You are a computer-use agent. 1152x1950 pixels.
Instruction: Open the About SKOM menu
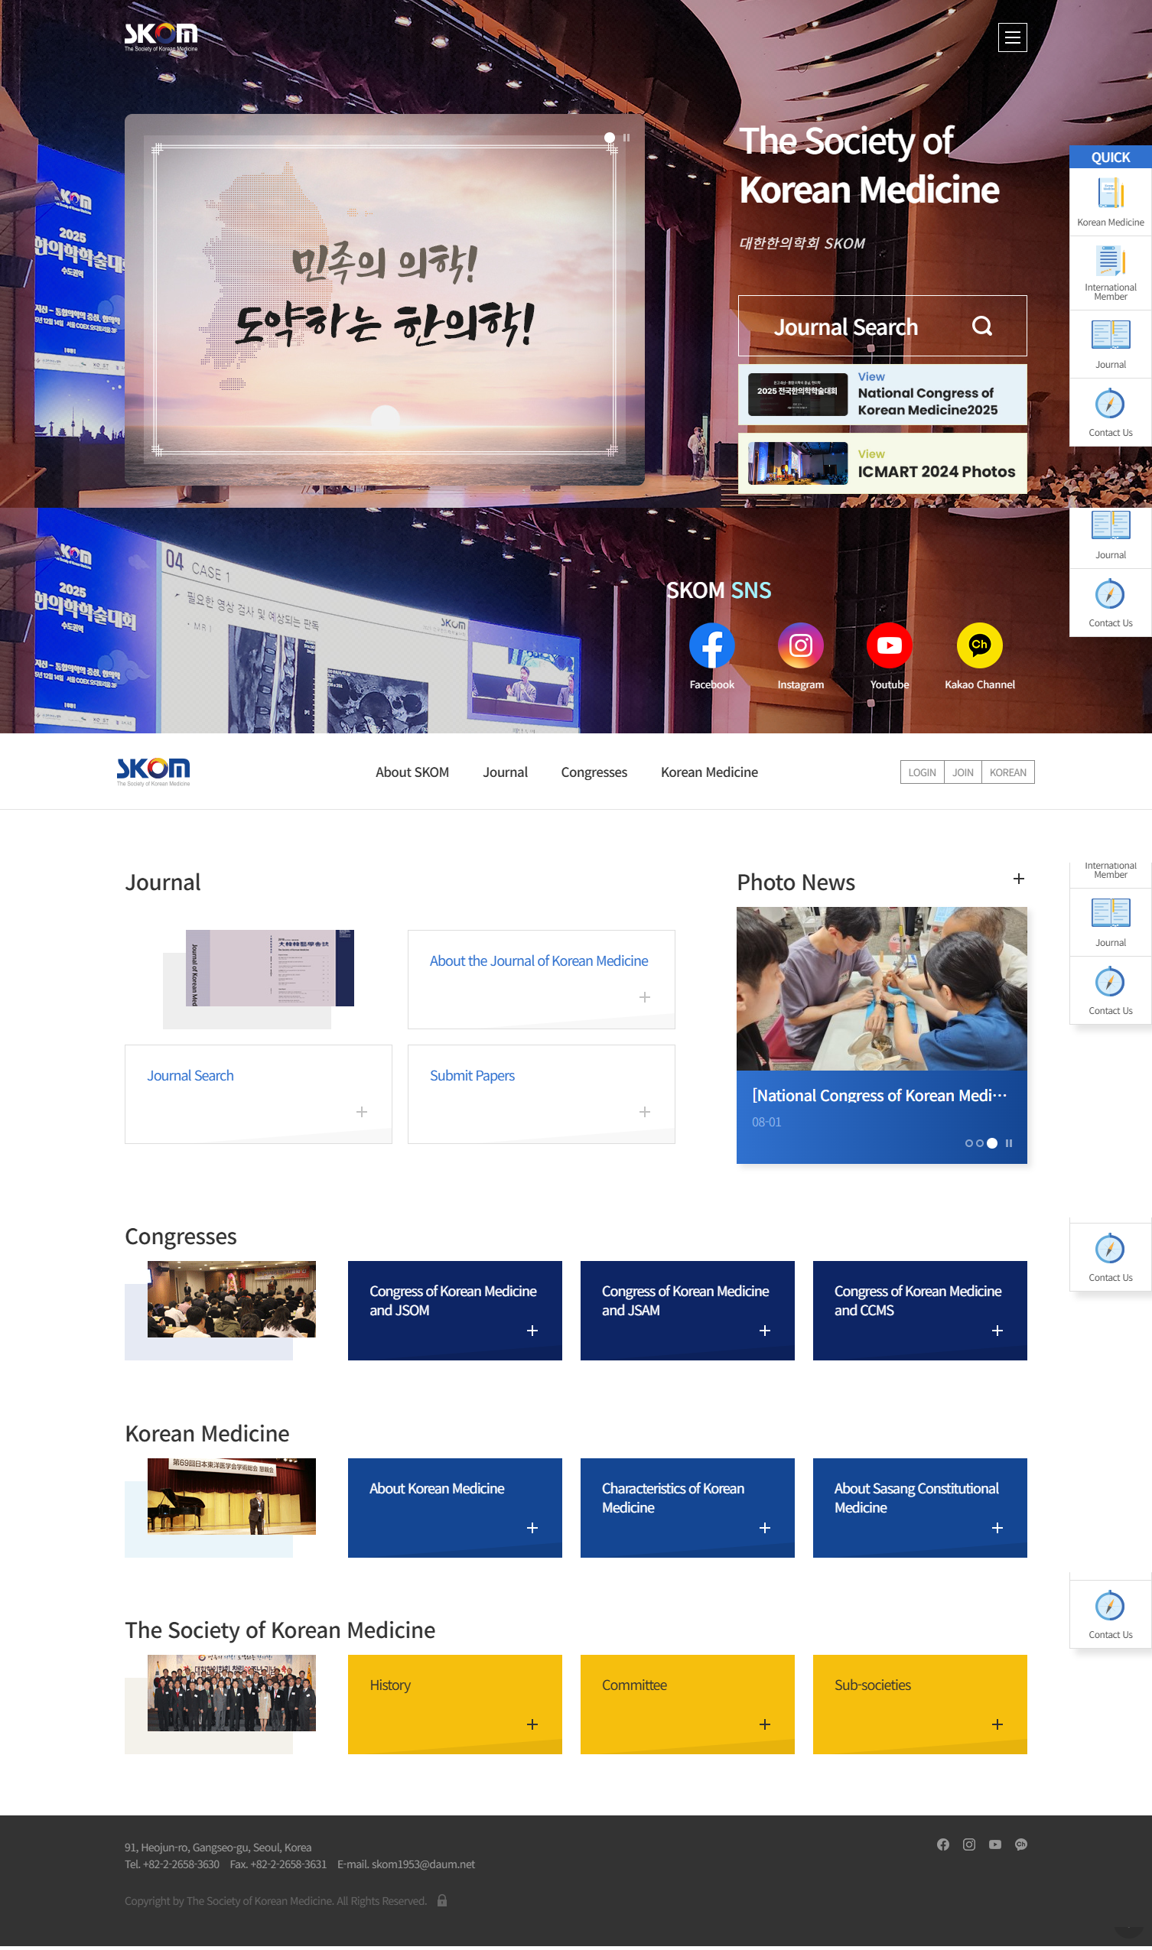pos(412,772)
